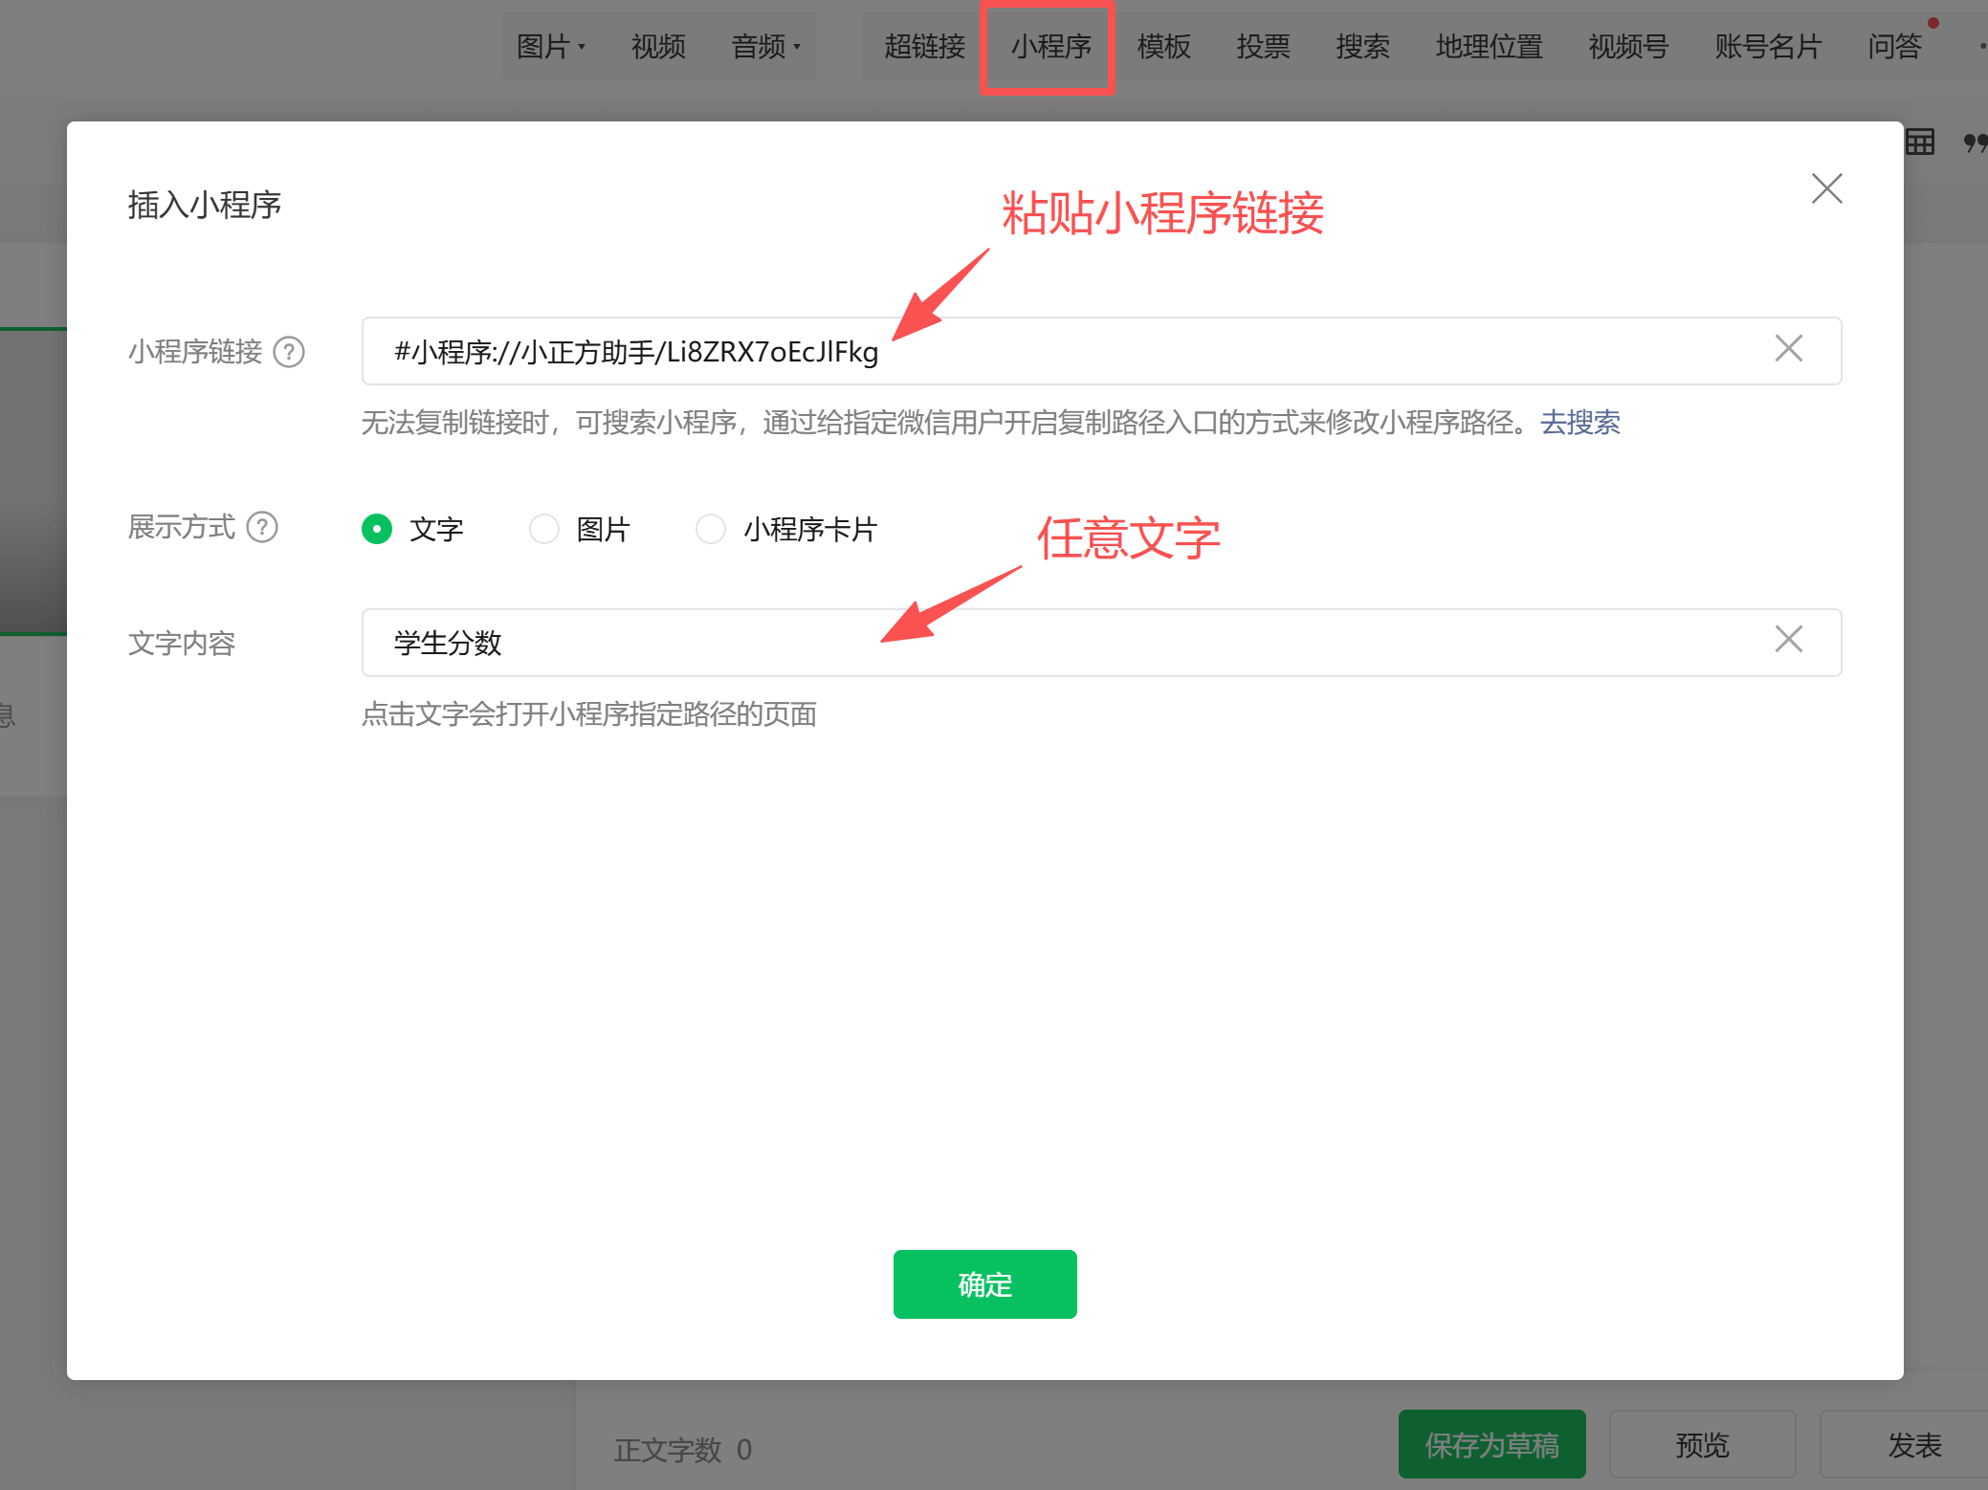Click the 去搜索 link
The image size is (1988, 1490).
(x=1579, y=422)
